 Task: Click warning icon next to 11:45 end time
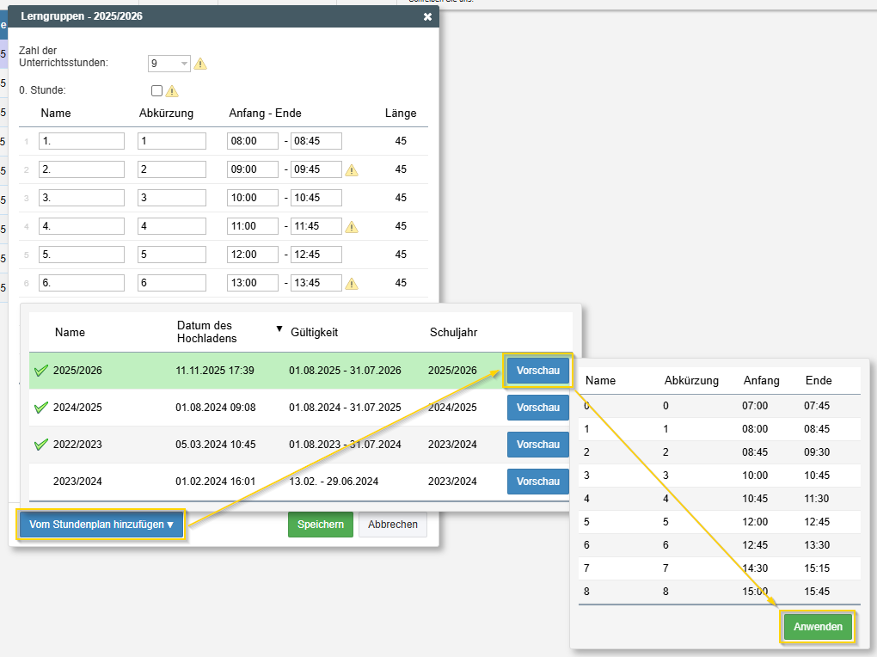coord(352,227)
